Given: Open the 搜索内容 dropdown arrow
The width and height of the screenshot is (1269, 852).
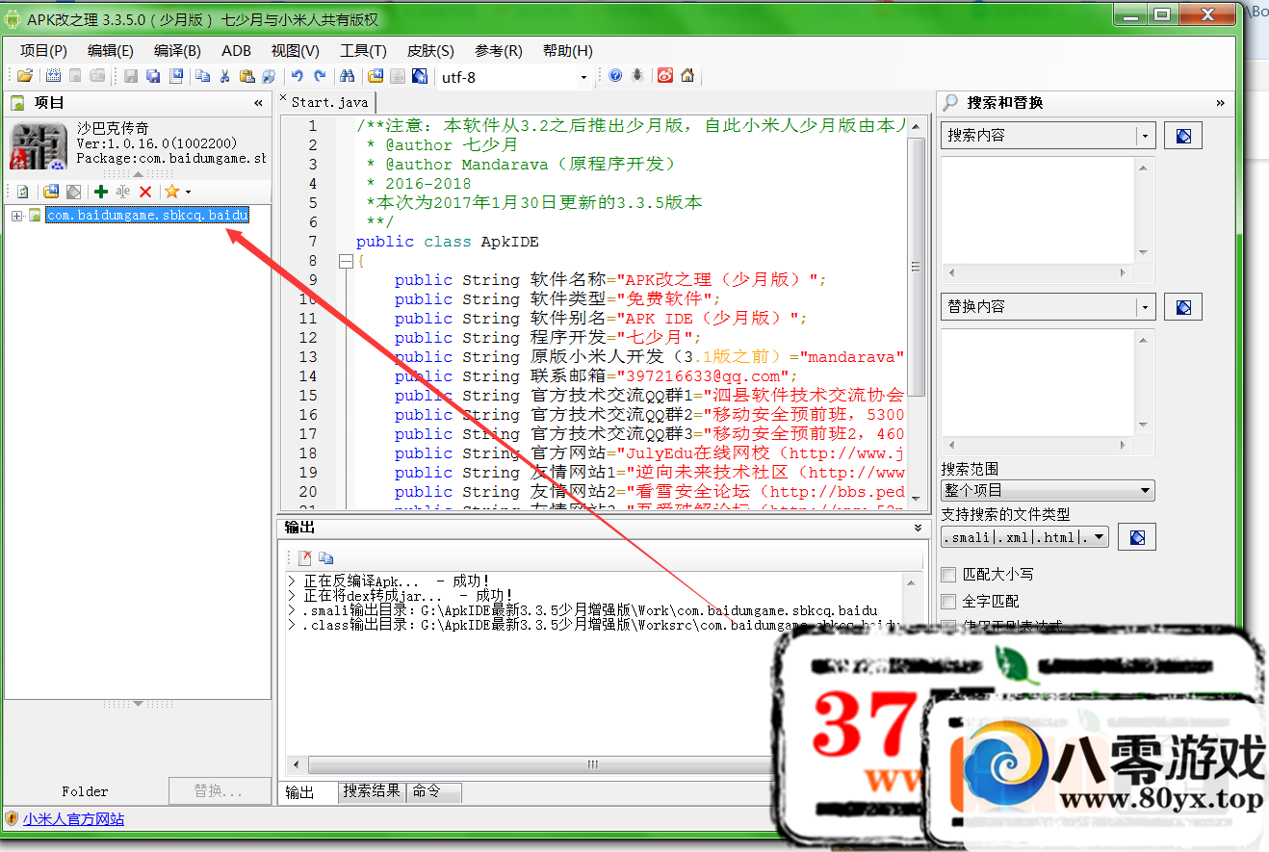Looking at the screenshot, I should pos(1146,136).
